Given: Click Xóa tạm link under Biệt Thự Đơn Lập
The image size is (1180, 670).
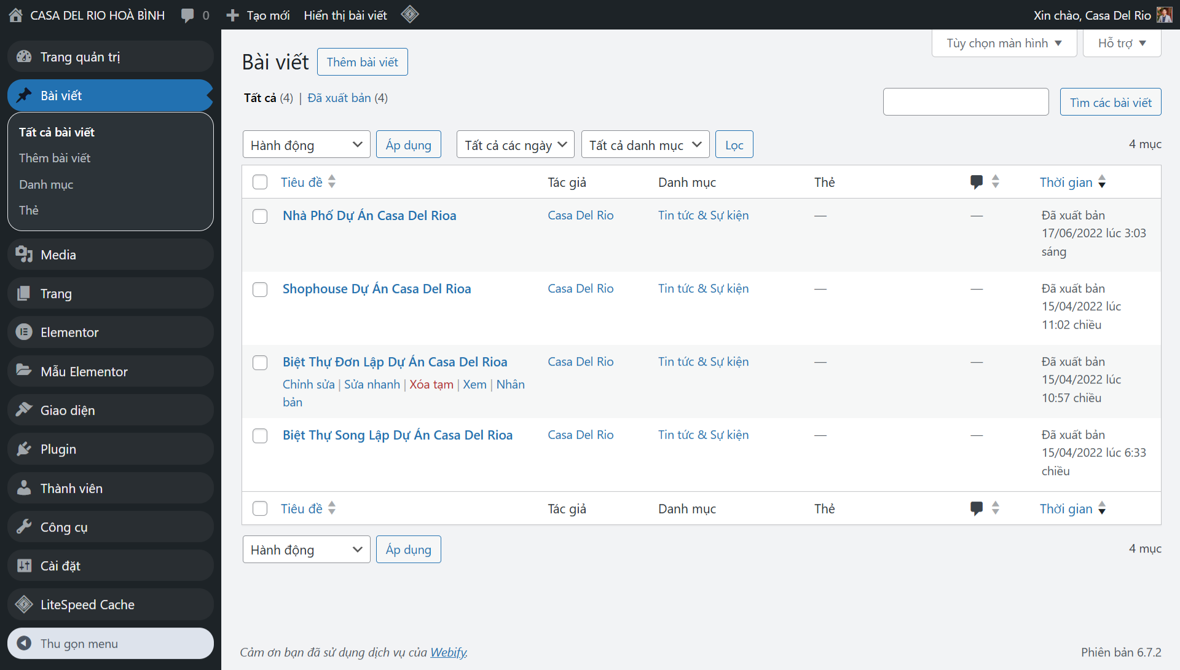Looking at the screenshot, I should 431,384.
